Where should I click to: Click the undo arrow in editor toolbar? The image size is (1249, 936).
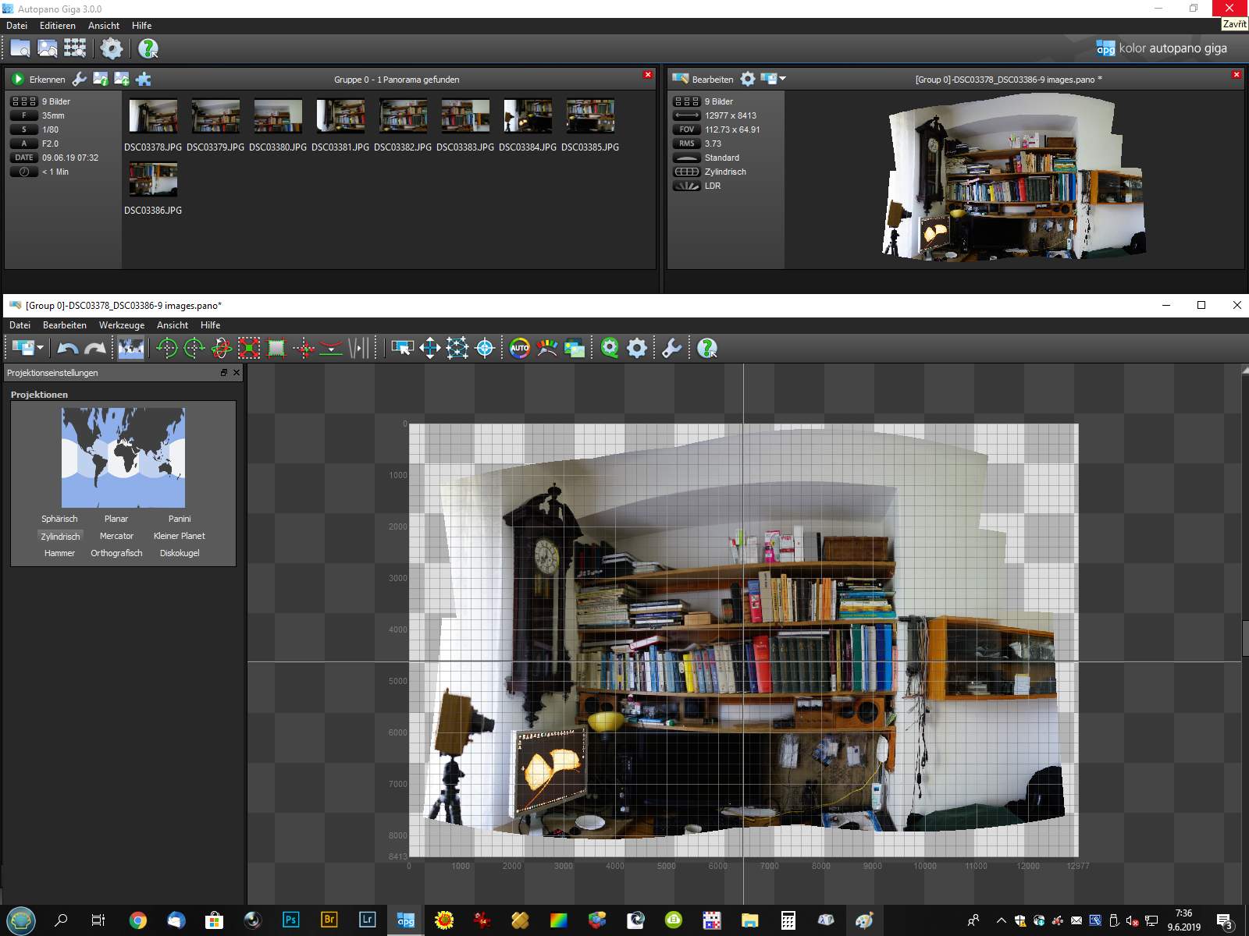point(68,349)
